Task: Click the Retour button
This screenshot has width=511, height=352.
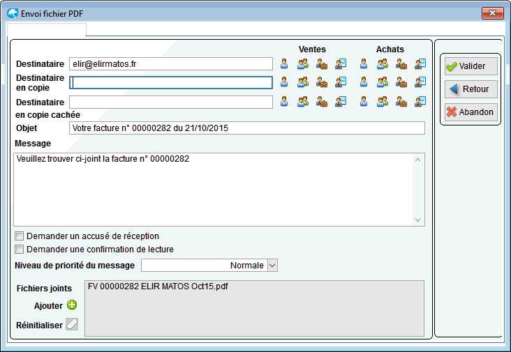Action: click(471, 89)
